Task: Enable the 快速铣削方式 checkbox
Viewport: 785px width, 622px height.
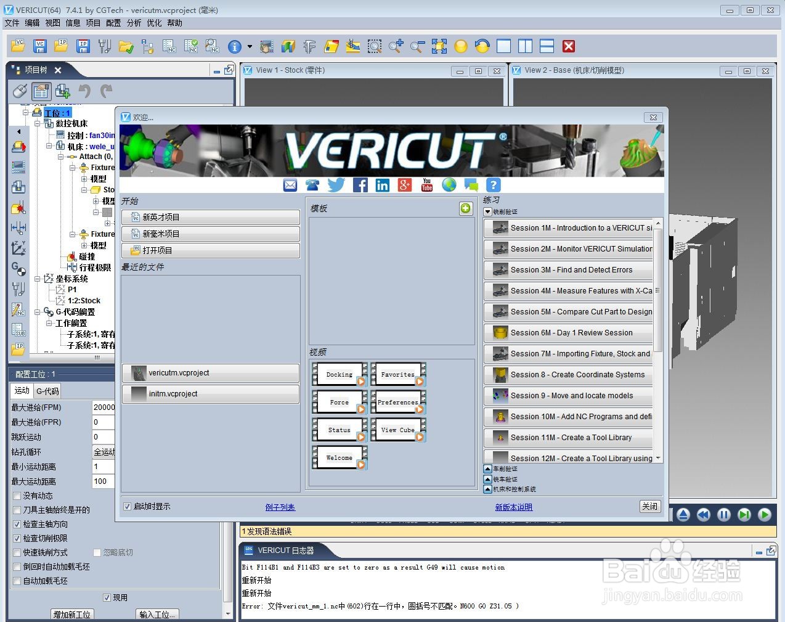Action: (x=17, y=553)
